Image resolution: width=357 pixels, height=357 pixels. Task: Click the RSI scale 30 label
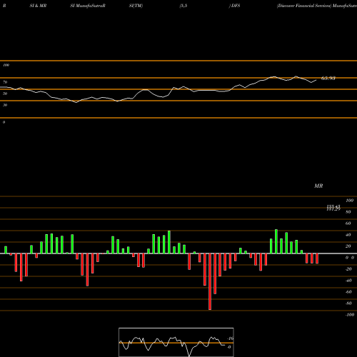5,105
